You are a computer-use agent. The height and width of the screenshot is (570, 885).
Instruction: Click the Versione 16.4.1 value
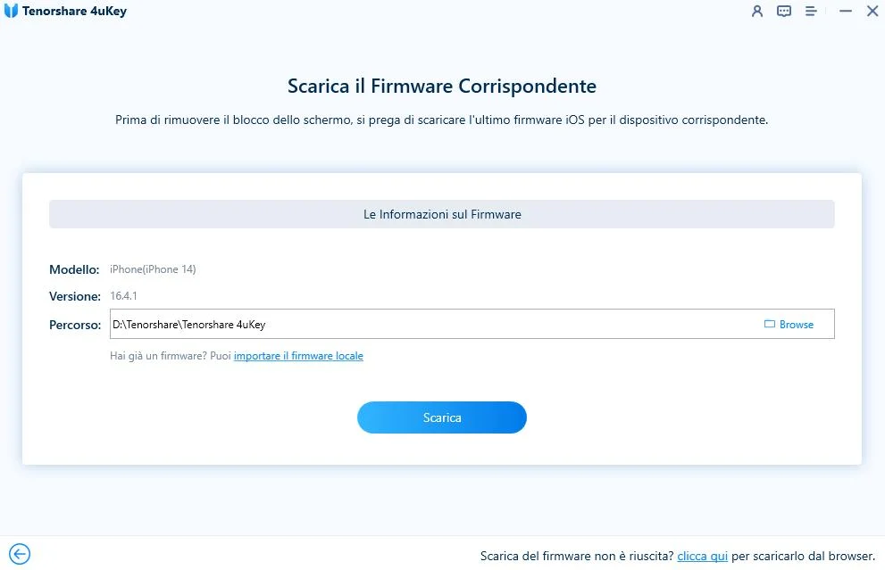point(124,295)
